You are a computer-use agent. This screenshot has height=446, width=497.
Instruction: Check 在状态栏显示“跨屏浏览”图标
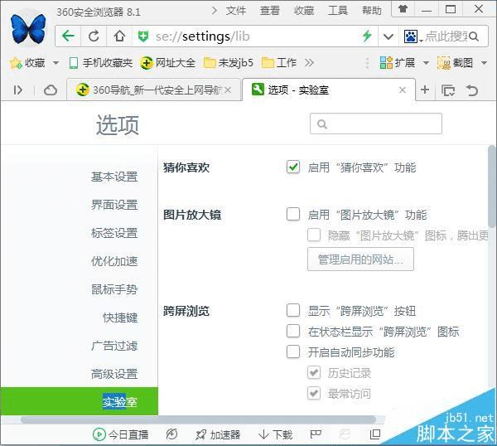293,331
